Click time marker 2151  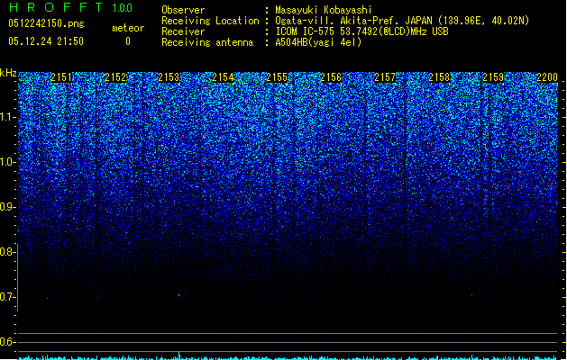tap(61, 77)
